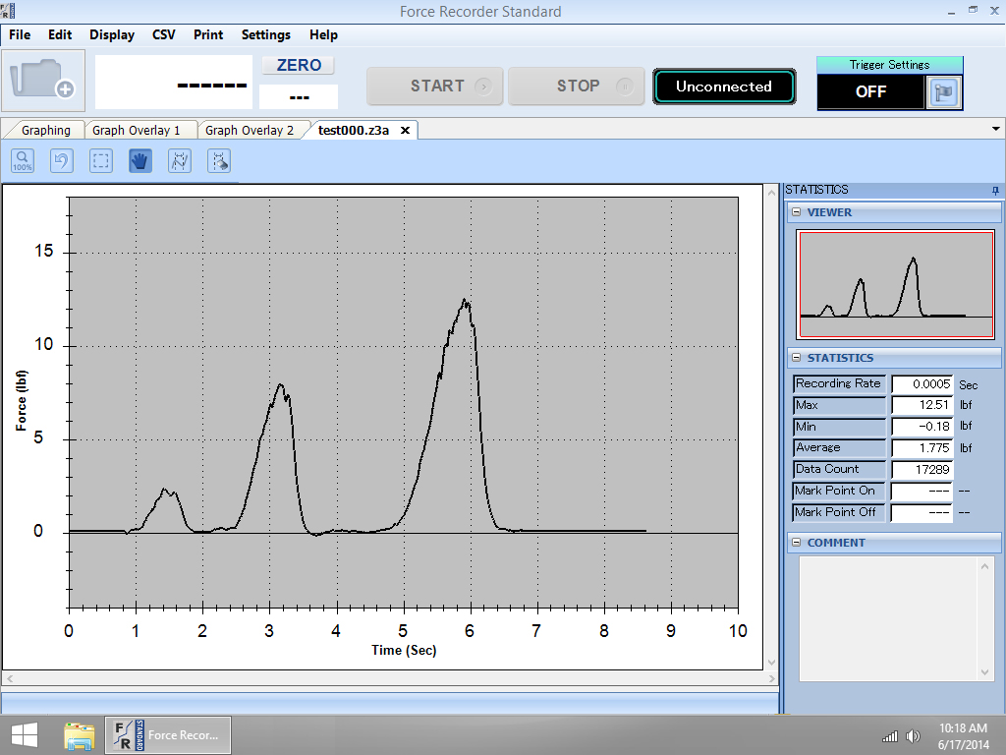Click the ZERO button
Image resolution: width=1006 pixels, height=755 pixels.
tap(299, 65)
